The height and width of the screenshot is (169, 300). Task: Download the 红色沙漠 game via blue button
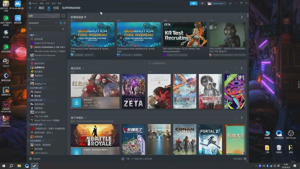[x=76, y=103]
